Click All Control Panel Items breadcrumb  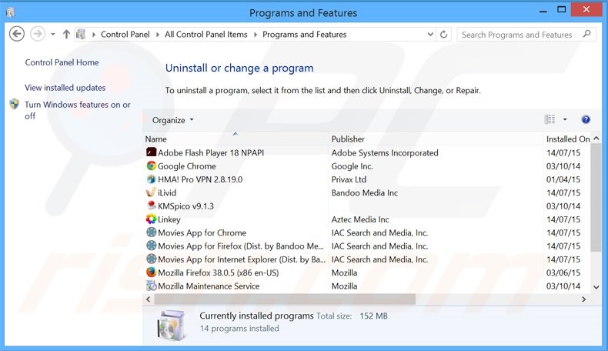[206, 35]
